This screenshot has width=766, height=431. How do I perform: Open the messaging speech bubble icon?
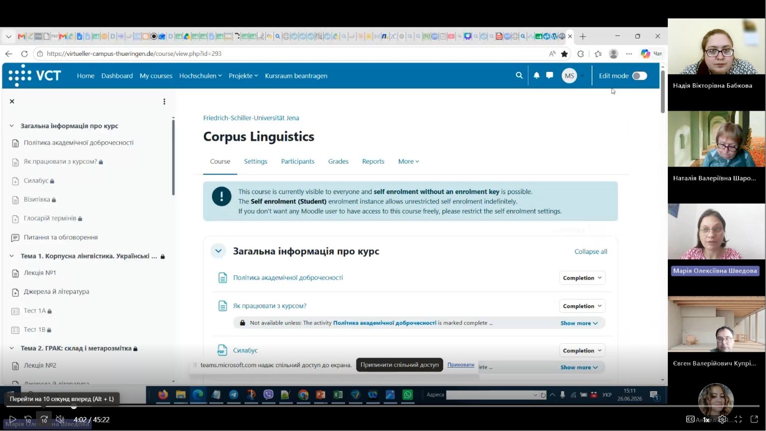point(550,75)
